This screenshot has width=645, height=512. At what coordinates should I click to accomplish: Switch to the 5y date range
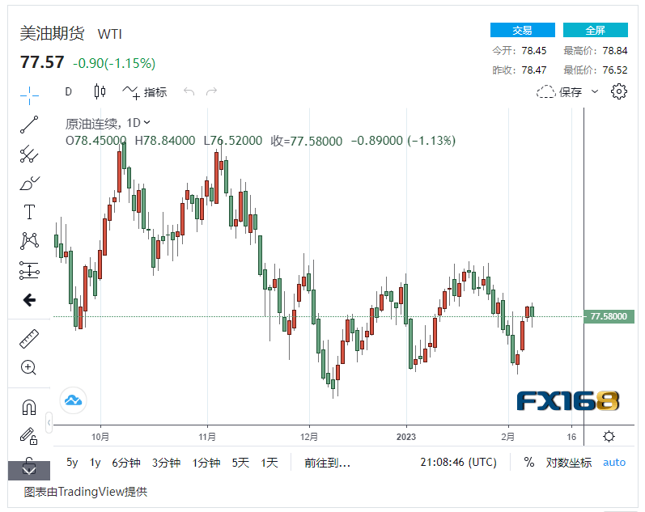point(72,463)
